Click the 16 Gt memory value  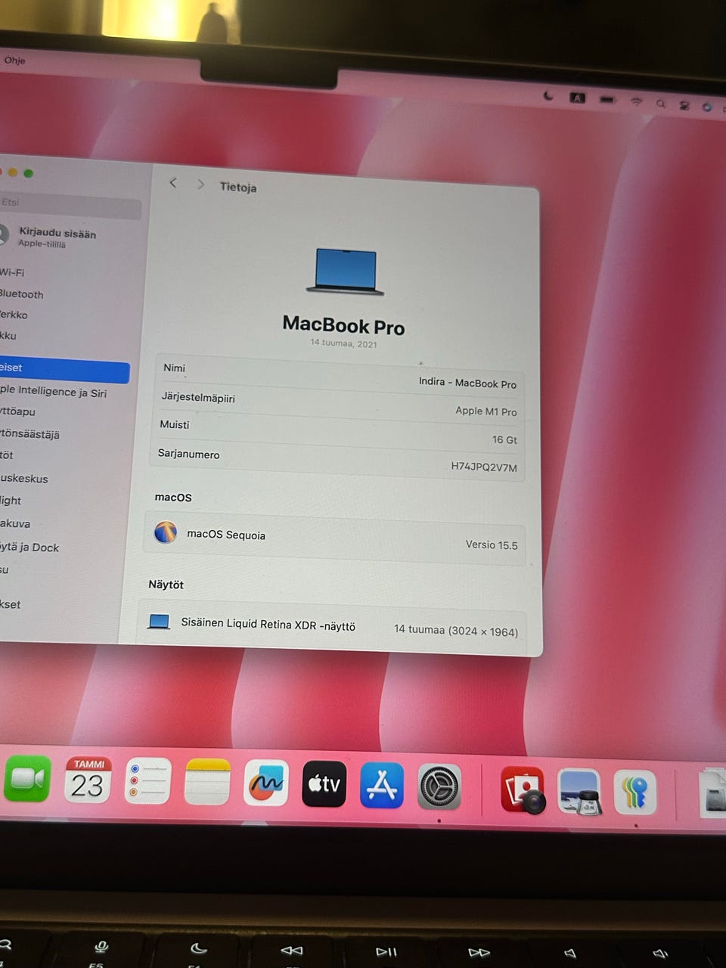(x=504, y=439)
